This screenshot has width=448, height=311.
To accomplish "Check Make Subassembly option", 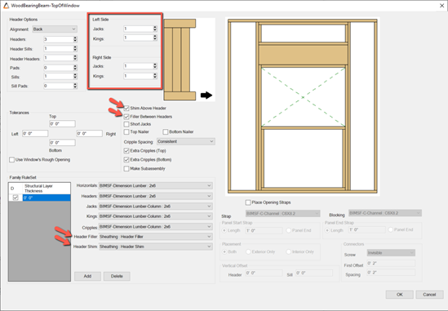I will [126, 169].
